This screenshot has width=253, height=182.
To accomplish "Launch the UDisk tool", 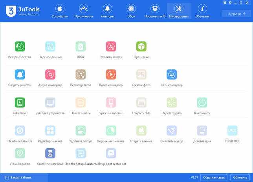I will [x=81, y=47].
